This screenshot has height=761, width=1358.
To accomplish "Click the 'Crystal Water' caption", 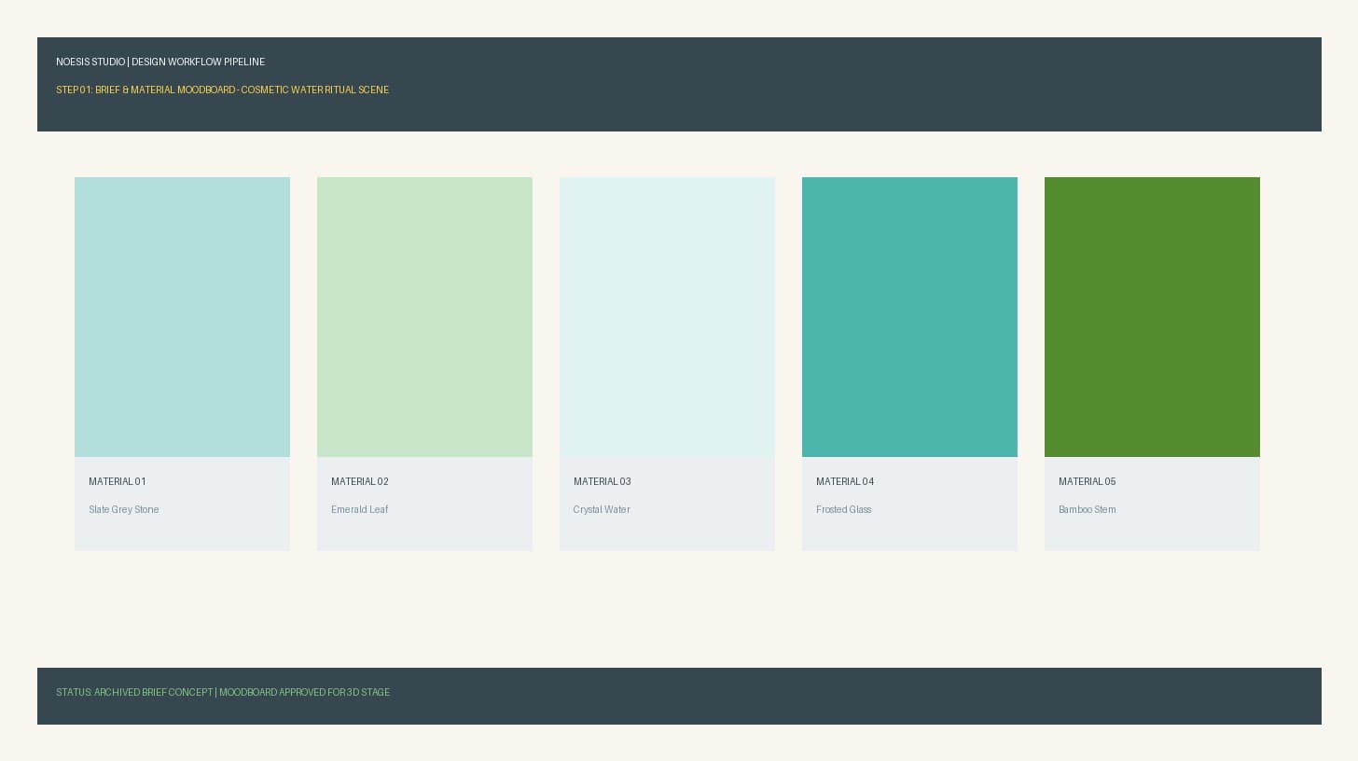I will (602, 509).
